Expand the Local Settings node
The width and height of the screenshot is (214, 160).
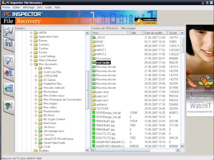point(31,56)
